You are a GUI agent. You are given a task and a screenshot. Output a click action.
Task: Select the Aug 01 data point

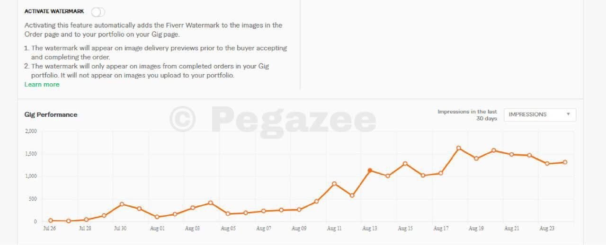coord(157,217)
